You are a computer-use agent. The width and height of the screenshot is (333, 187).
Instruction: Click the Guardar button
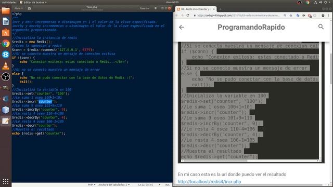145,8
